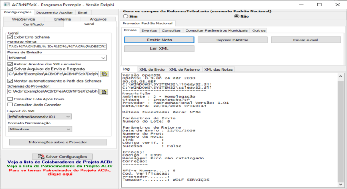Click log line 'Código : E999'
This screenshot has width=347, height=189.
142,155
